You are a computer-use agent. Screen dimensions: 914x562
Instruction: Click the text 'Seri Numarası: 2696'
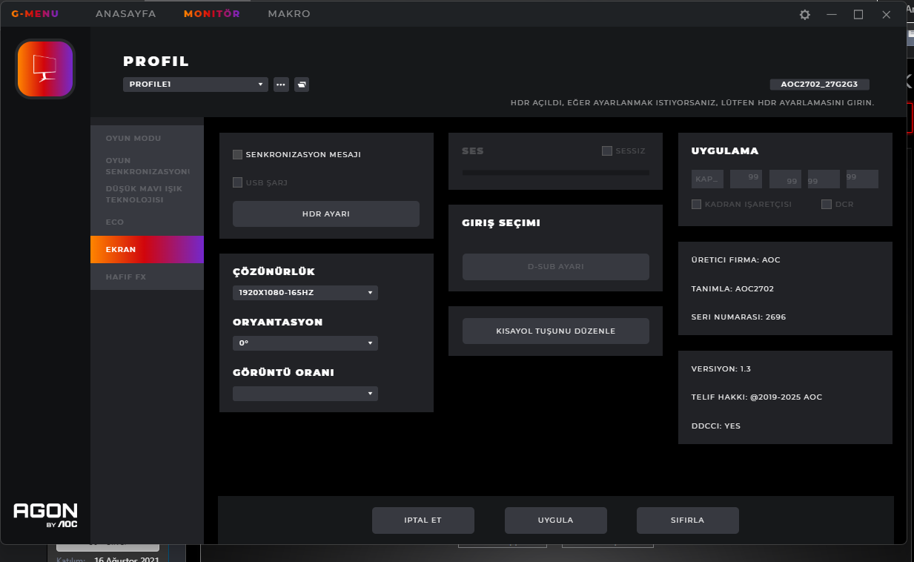[738, 317]
